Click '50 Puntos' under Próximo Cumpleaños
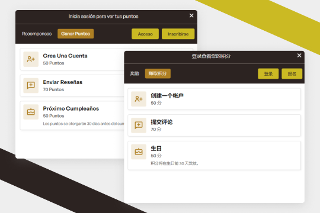The height and width of the screenshot is (213, 320). tap(53, 116)
